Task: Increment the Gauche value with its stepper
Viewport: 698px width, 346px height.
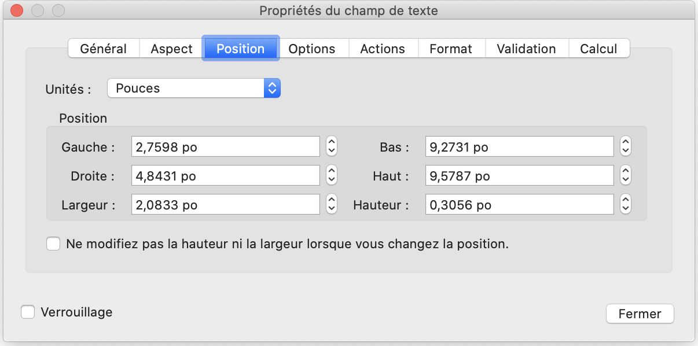Action: [x=330, y=143]
